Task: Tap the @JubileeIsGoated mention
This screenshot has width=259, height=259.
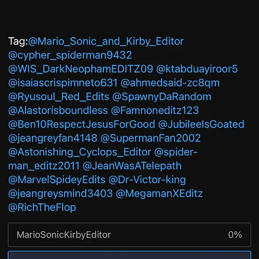Action: point(201,124)
